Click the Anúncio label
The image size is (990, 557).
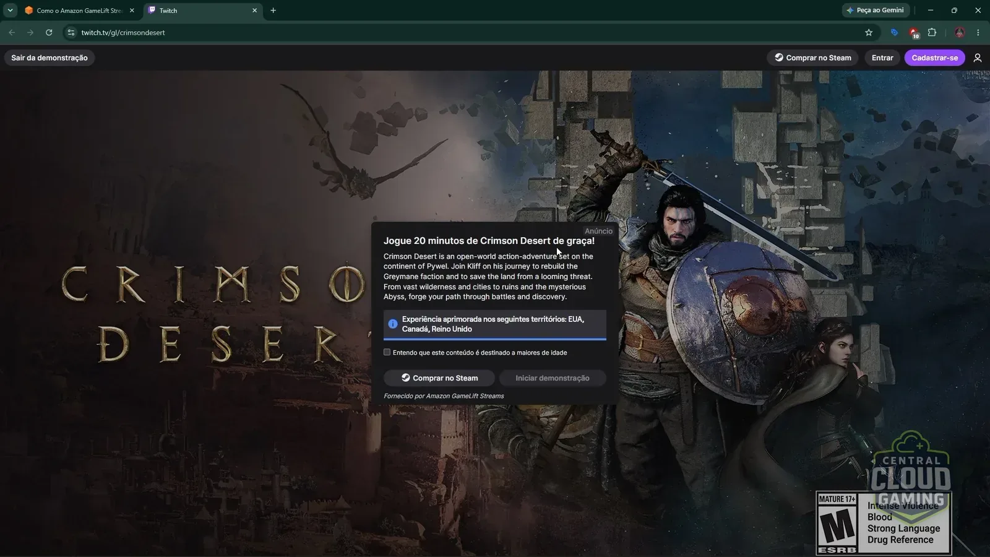(598, 231)
